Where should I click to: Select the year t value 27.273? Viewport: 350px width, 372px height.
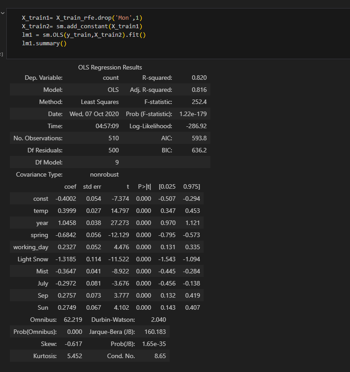click(x=120, y=223)
